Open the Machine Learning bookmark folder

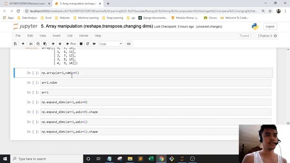86,18
